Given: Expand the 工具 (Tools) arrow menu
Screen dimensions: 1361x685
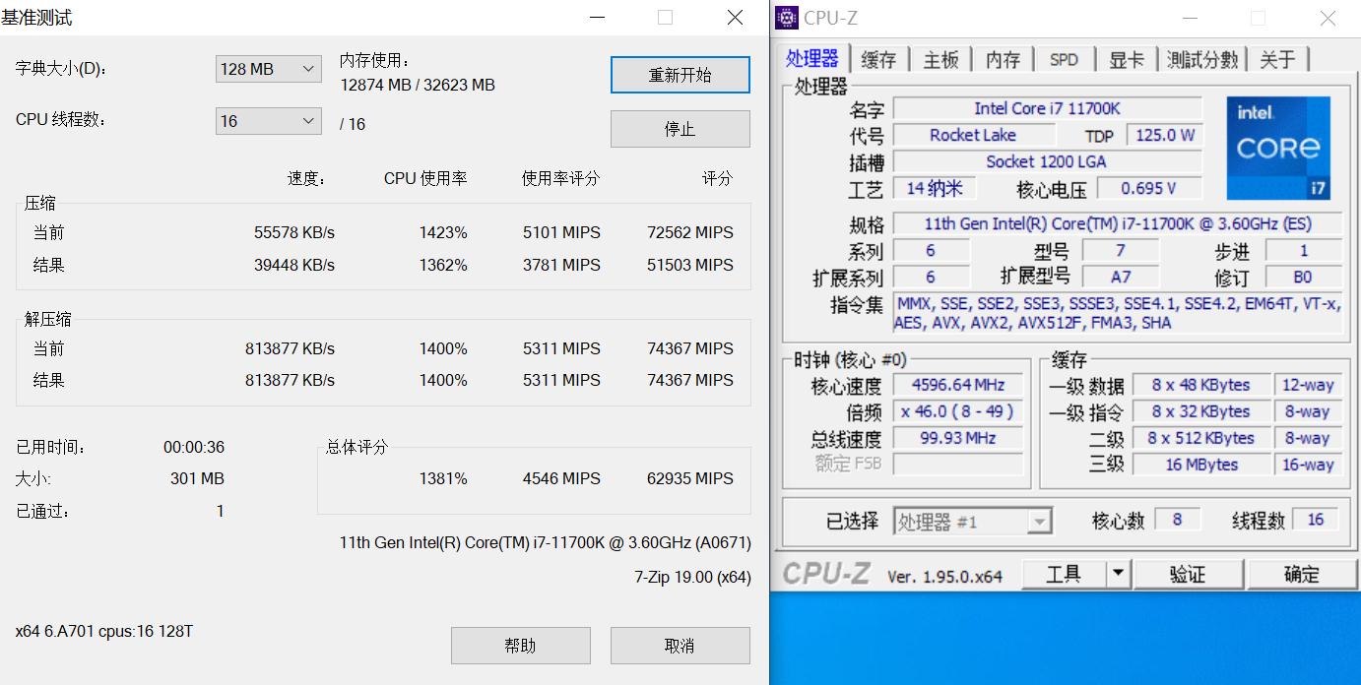Looking at the screenshot, I should (1118, 573).
